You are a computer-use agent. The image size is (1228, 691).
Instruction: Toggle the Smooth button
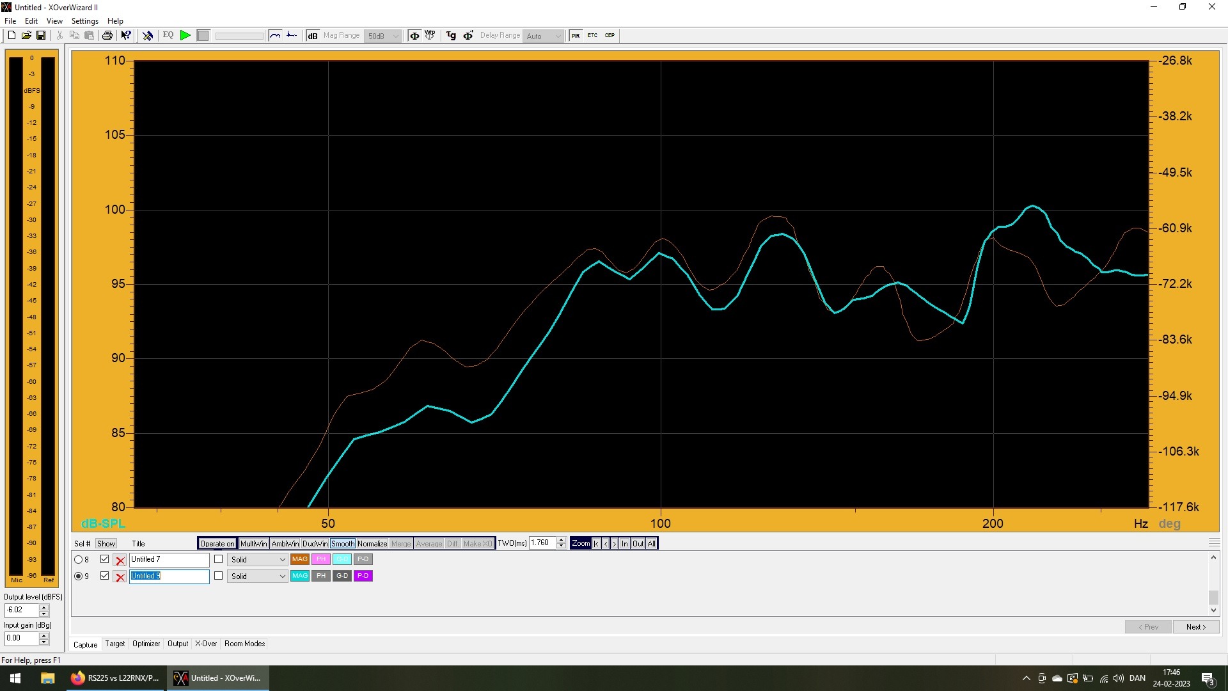[x=343, y=544]
